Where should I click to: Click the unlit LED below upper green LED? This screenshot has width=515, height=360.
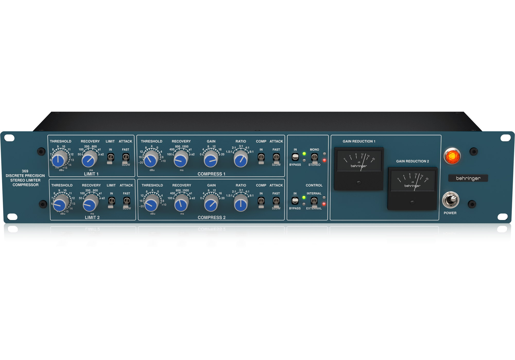click(304, 160)
